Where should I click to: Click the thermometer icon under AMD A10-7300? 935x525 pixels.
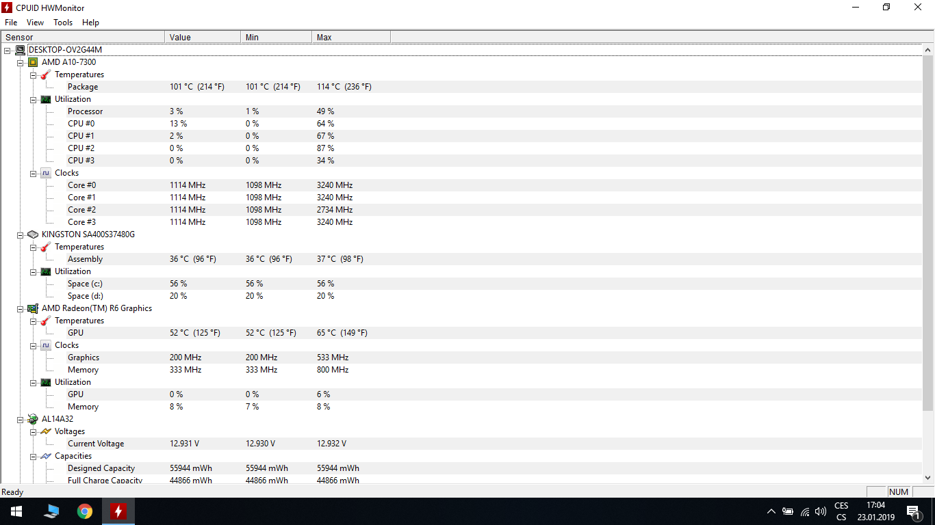tap(46, 75)
